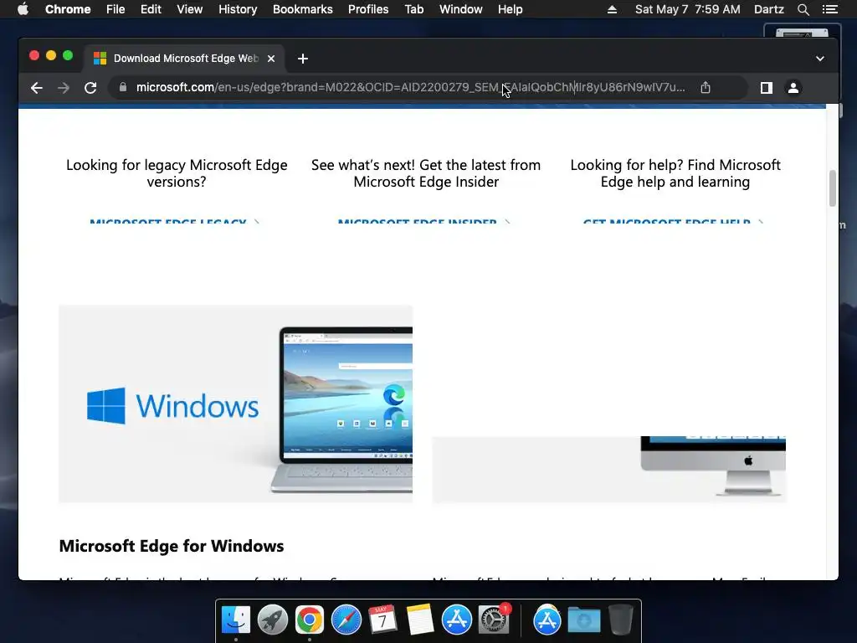The height and width of the screenshot is (643, 857).
Task: Click the Edge help and learning text
Action: [x=675, y=173]
